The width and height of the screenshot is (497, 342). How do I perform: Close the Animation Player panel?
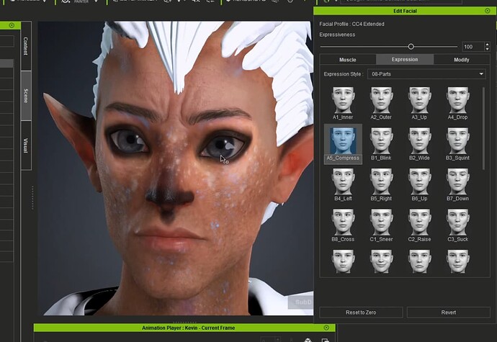pos(326,328)
